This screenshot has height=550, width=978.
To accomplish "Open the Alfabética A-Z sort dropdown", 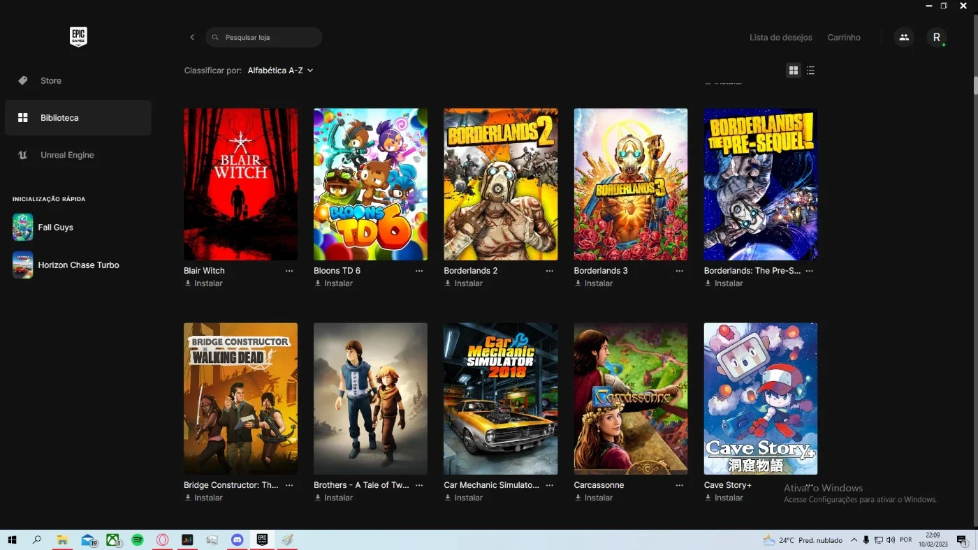I will [280, 70].
